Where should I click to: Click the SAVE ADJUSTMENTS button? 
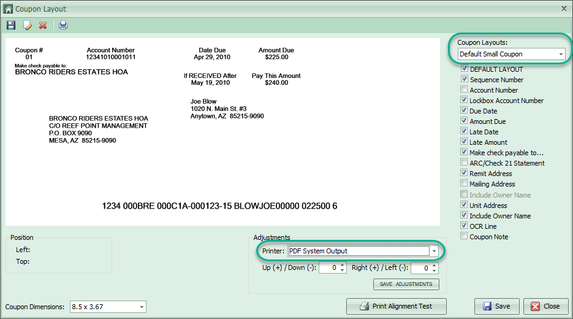point(406,284)
